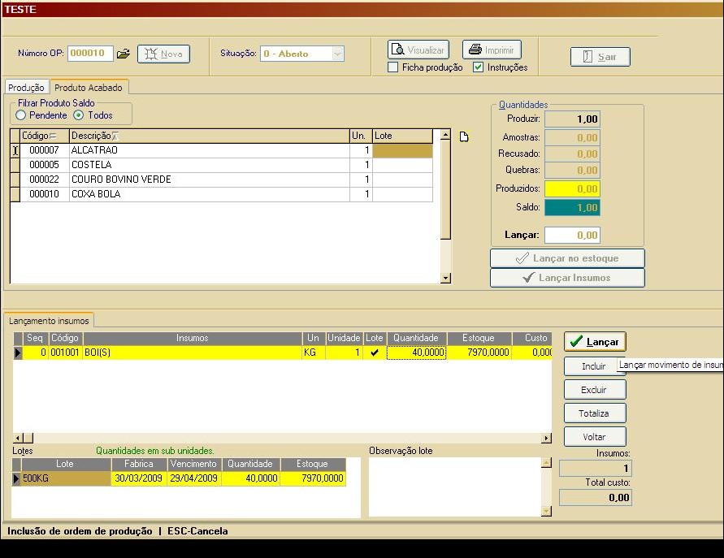Select the Todos radio button
The width and height of the screenshot is (724, 558).
(79, 115)
